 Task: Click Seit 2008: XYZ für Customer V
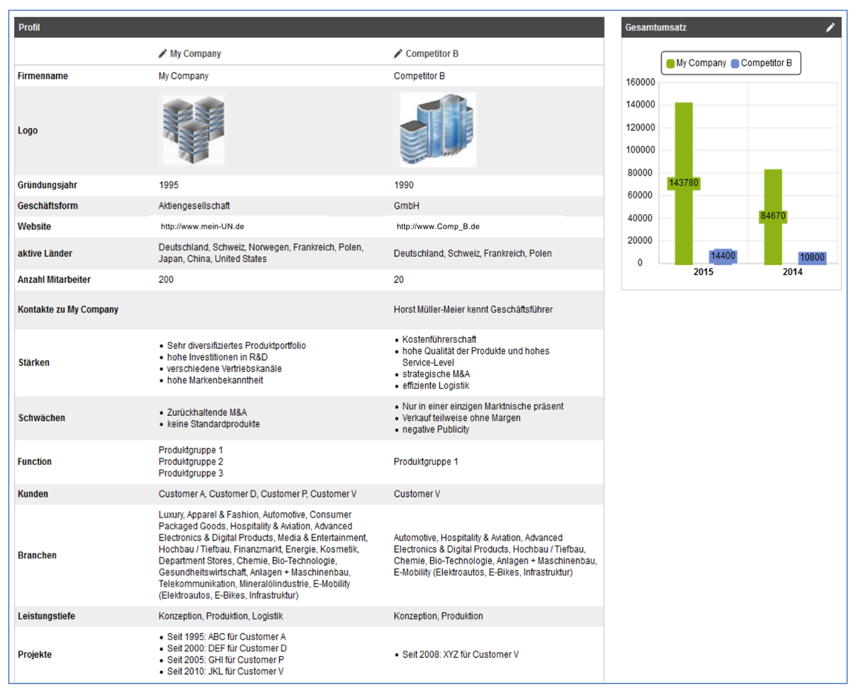461,654
